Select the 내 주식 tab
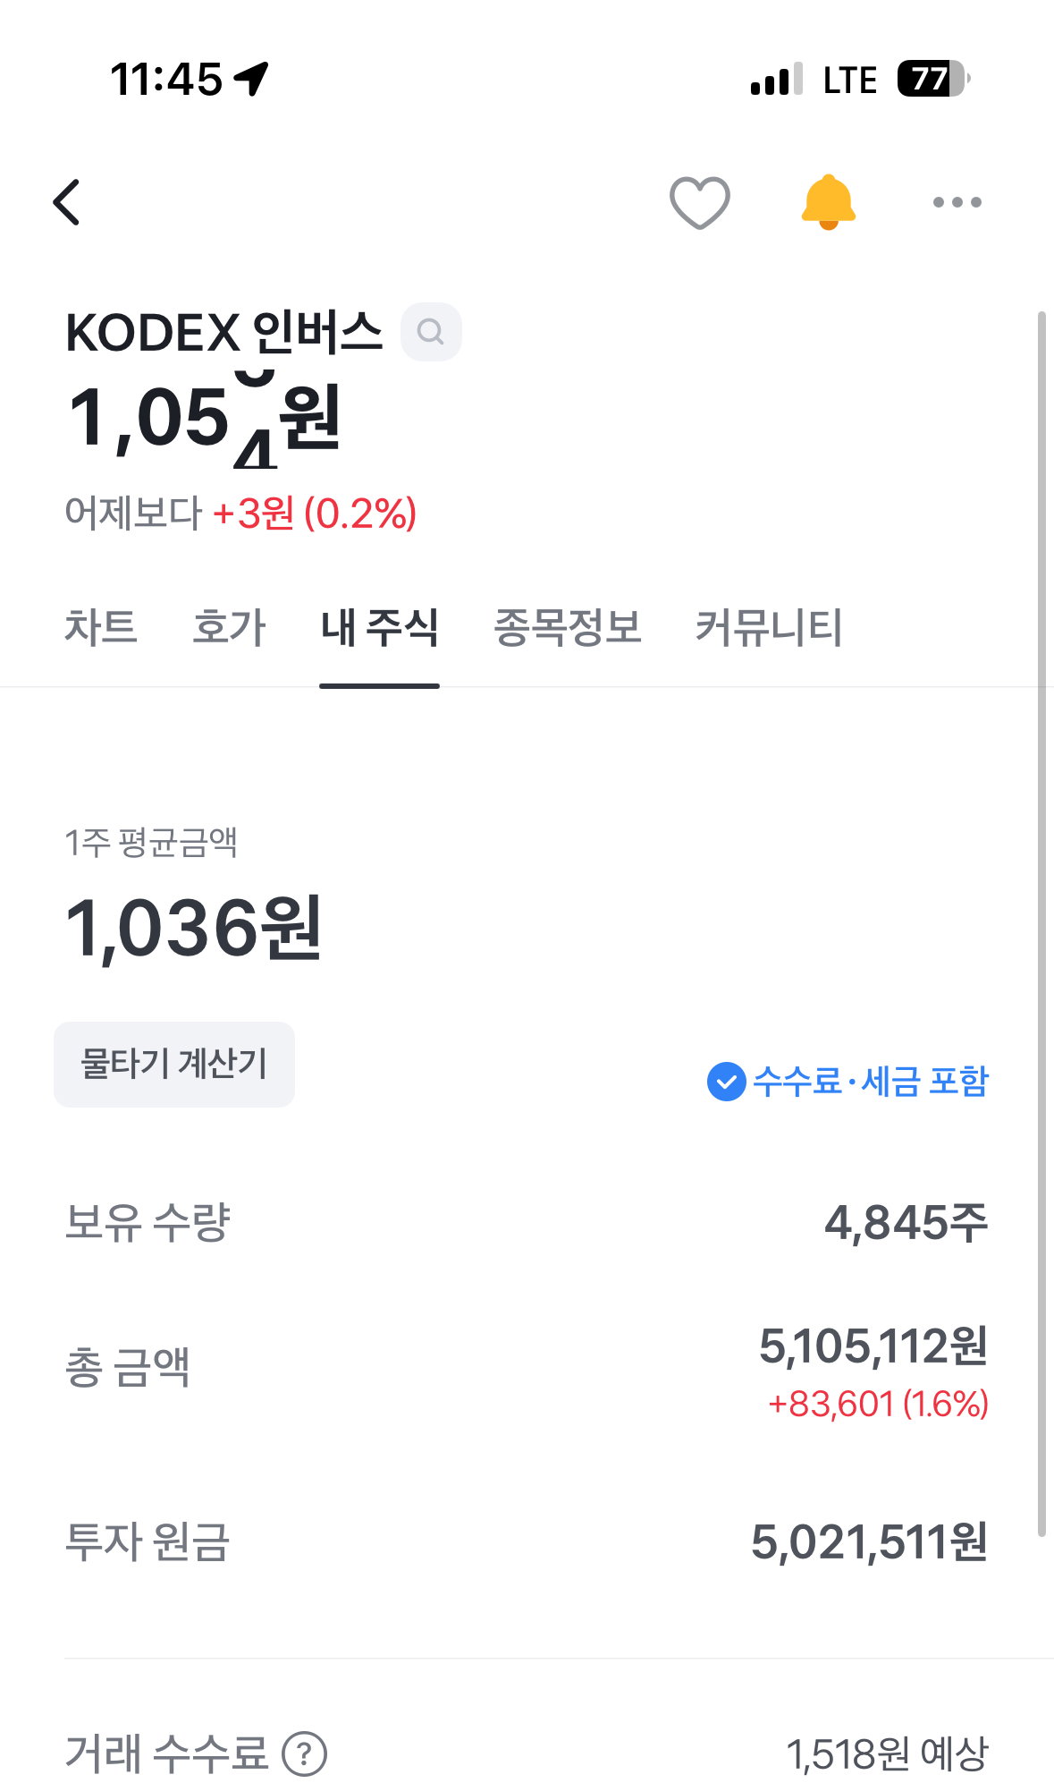Viewport: 1054px width, 1783px height. [x=380, y=627]
